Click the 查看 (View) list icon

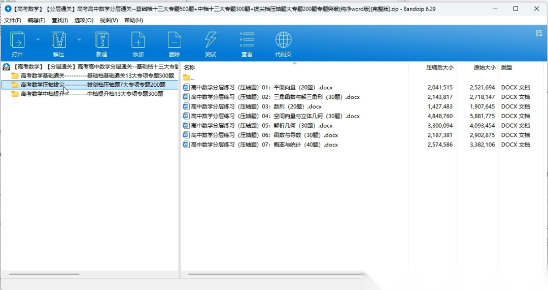click(247, 41)
